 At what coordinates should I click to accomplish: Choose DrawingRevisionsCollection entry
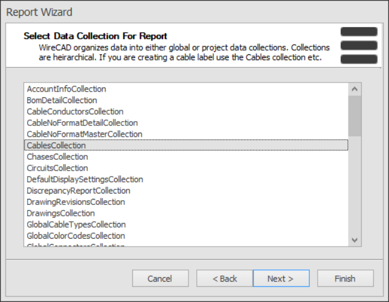[x=76, y=202]
